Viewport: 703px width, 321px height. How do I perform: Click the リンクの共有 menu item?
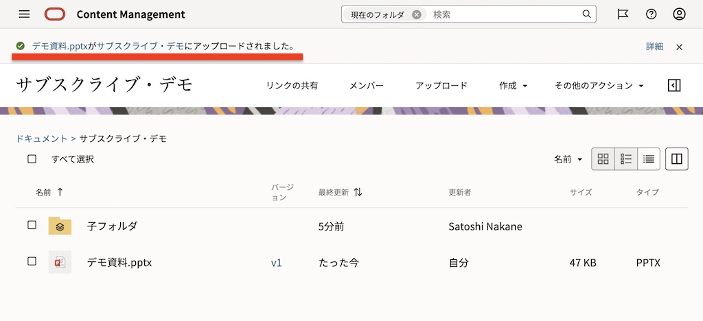(292, 86)
